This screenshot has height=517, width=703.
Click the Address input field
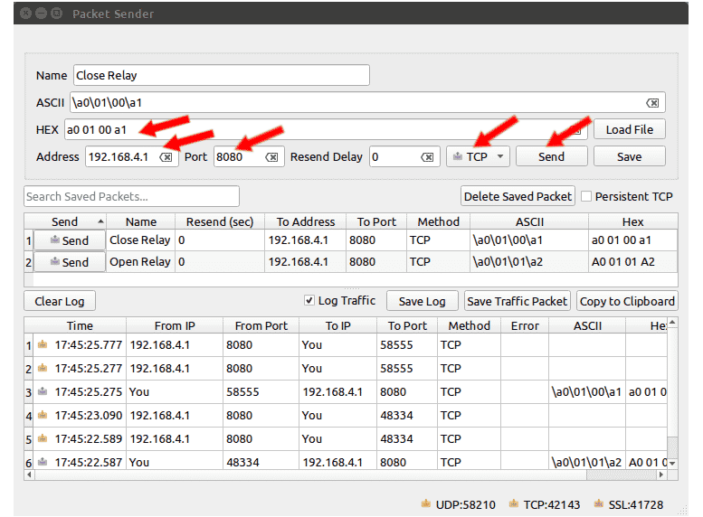tap(132, 156)
